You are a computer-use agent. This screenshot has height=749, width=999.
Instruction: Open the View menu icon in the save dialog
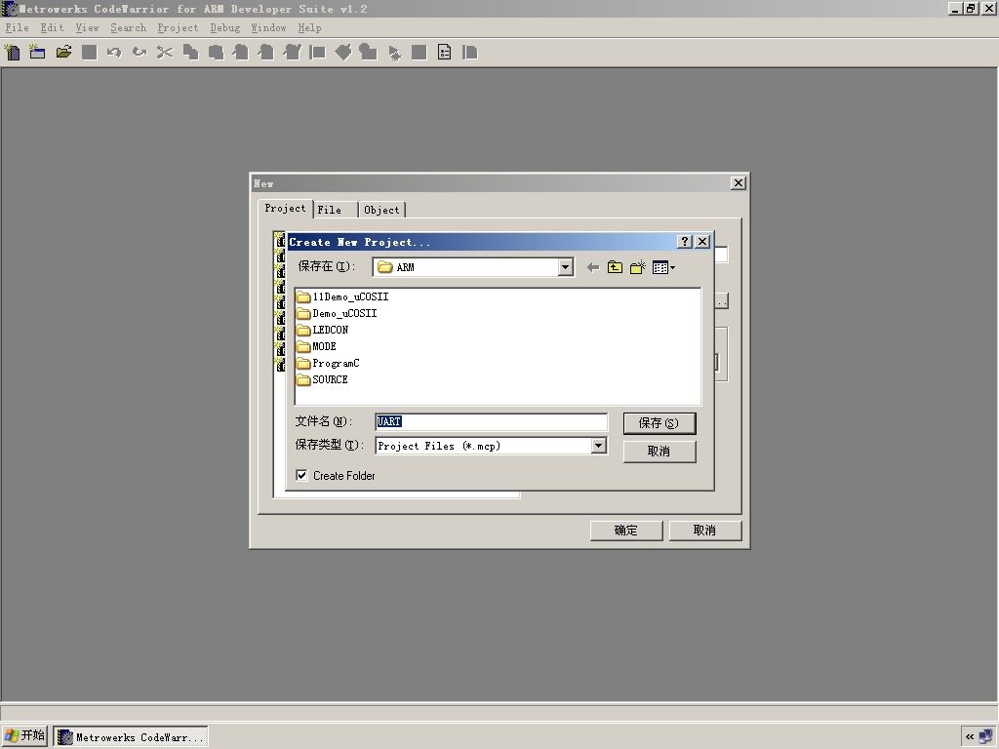663,267
